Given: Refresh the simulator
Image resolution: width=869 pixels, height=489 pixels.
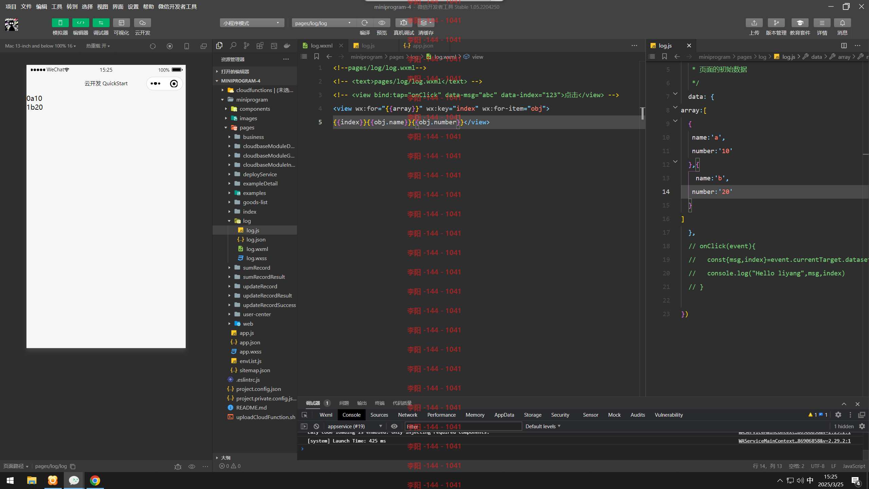Looking at the screenshot, I should [x=153, y=46].
